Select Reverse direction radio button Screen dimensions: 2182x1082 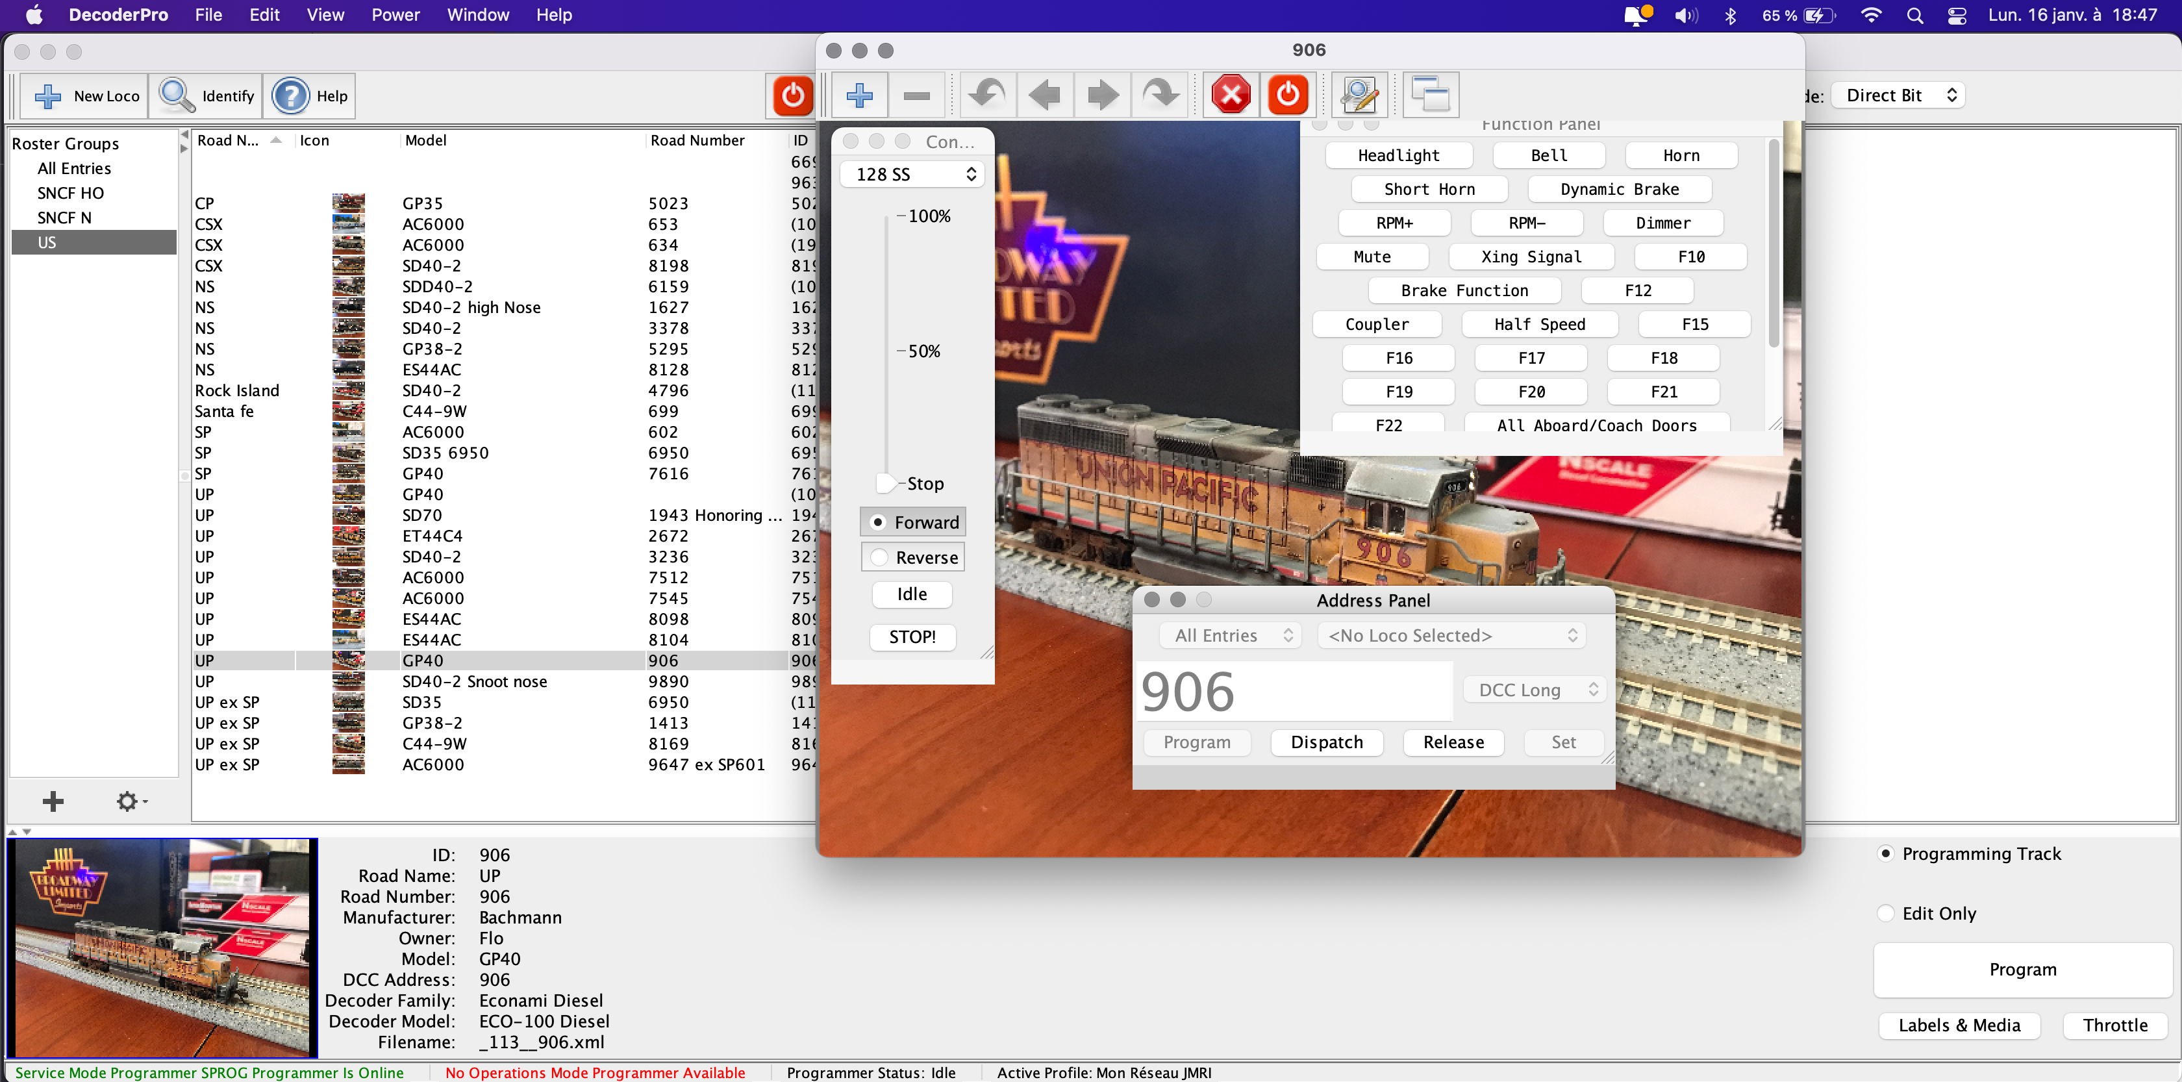click(879, 557)
